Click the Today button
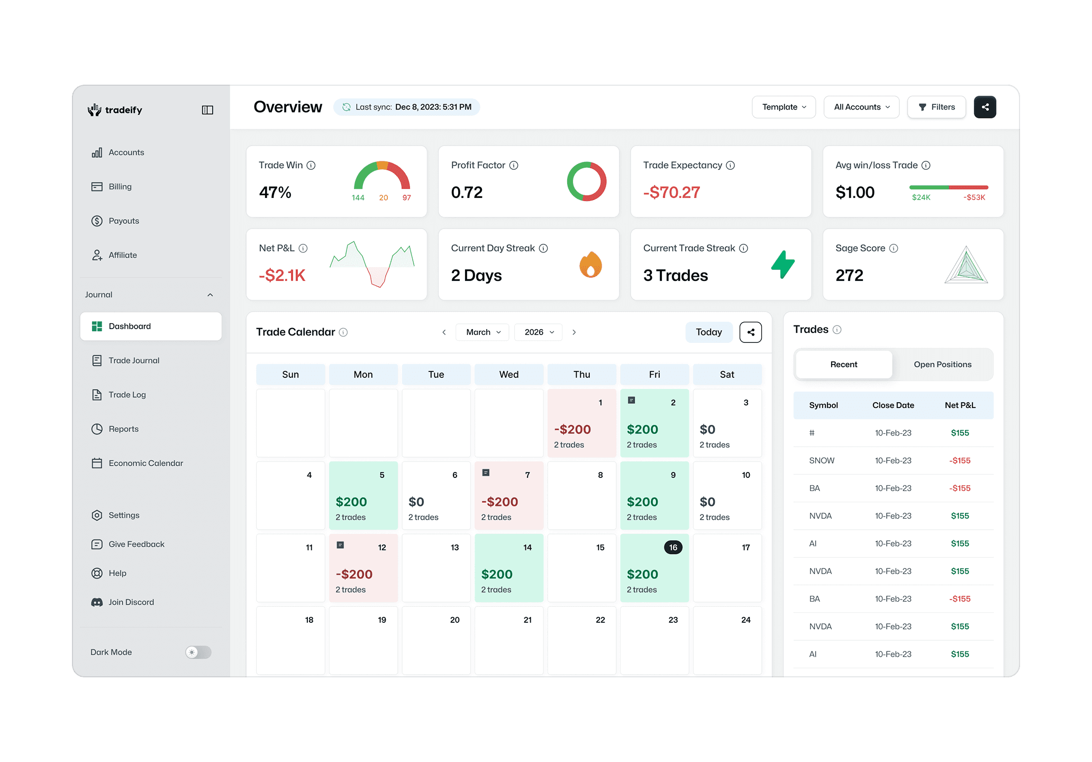 point(708,332)
